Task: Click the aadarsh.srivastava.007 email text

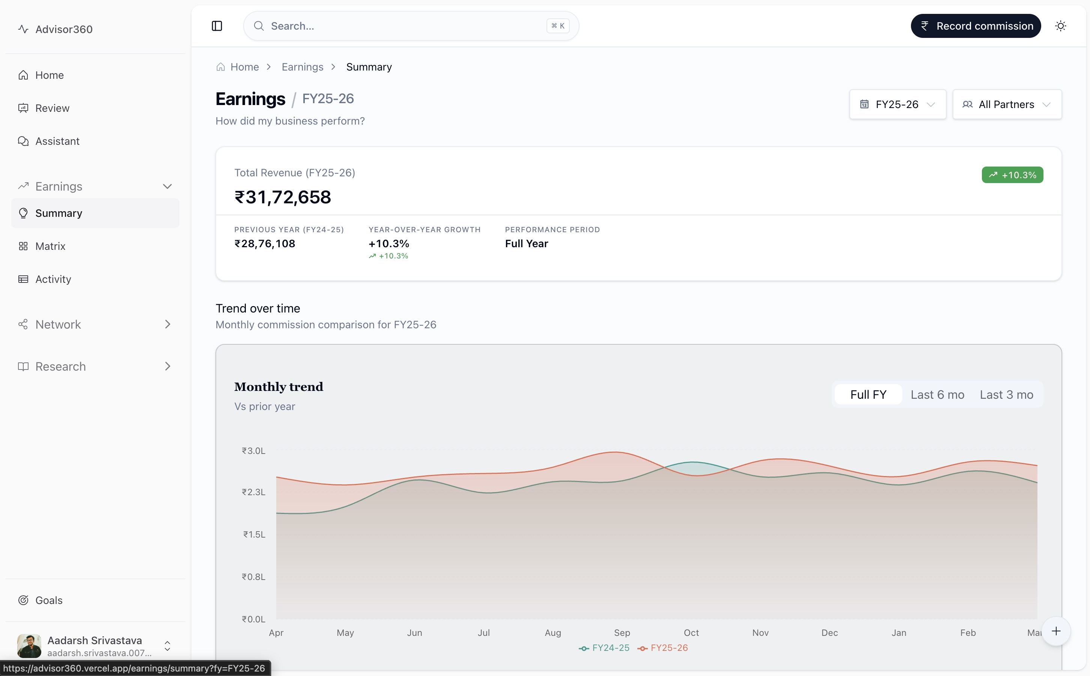Action: [x=99, y=653]
